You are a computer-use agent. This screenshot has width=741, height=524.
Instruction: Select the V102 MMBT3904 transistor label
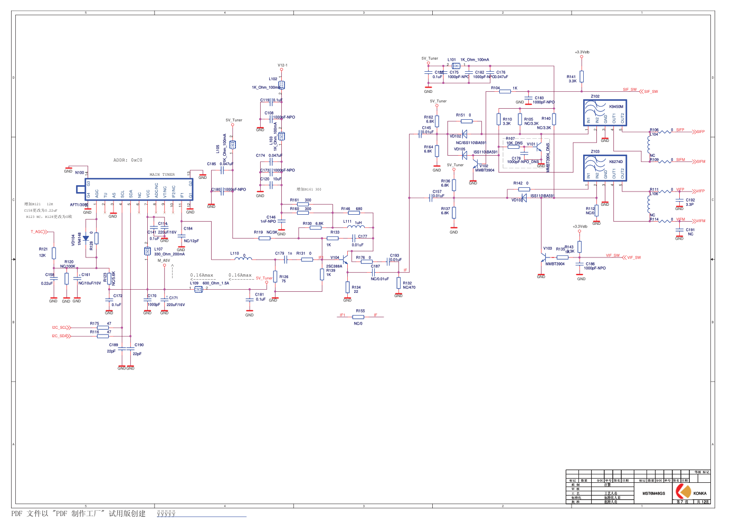[484, 168]
